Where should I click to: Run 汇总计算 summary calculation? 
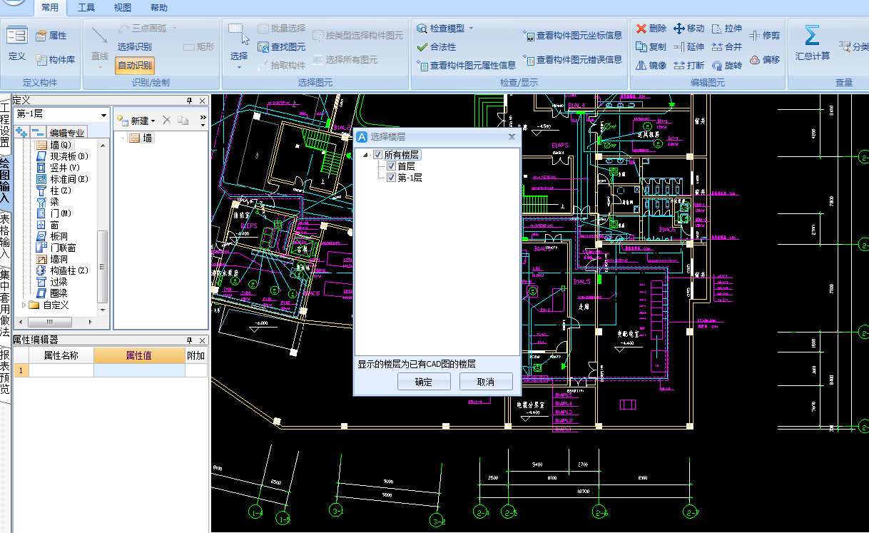[813, 44]
